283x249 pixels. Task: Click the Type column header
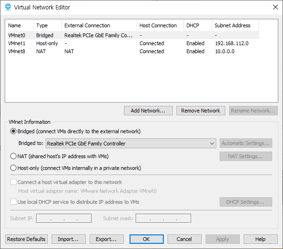pyautogui.click(x=47, y=25)
